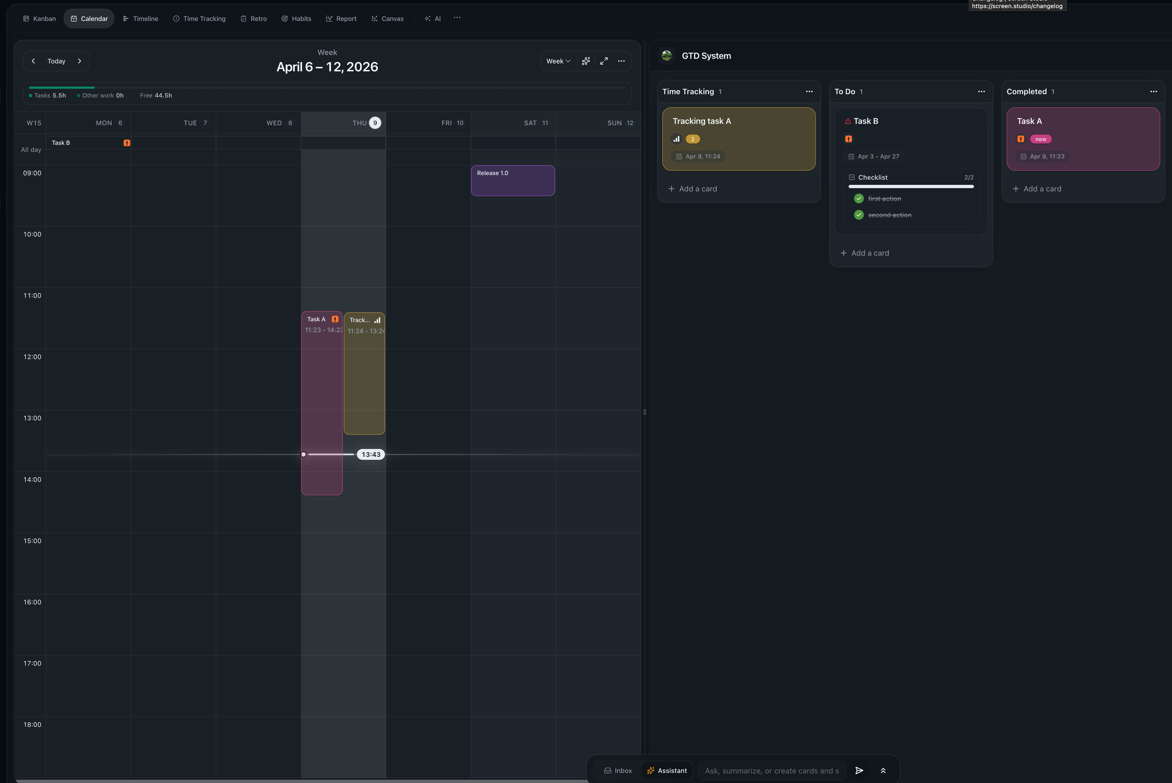The width and height of the screenshot is (1172, 783).
Task: Go to next week arrow
Action: point(80,61)
